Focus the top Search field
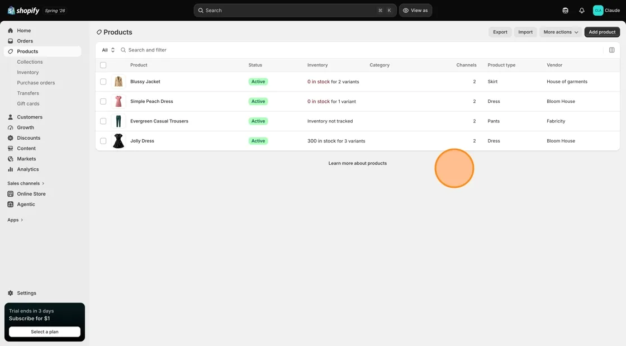The width and height of the screenshot is (626, 346). pyautogui.click(x=295, y=11)
